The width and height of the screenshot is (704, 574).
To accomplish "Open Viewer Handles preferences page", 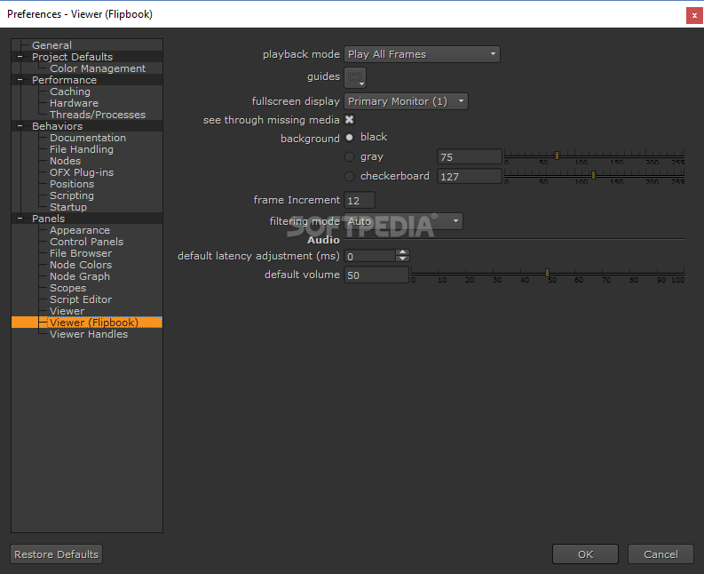I will tap(89, 334).
